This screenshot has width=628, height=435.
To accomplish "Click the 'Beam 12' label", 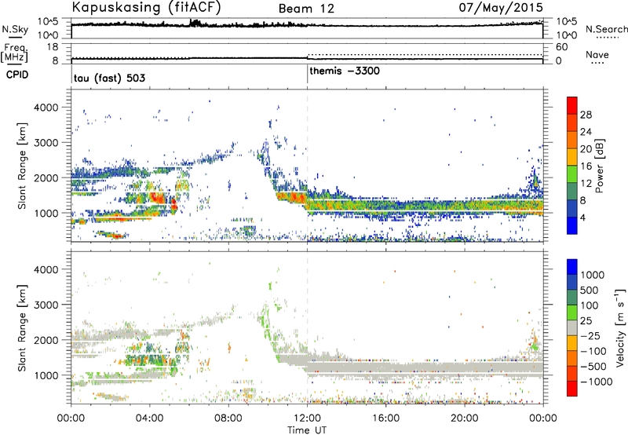I will pyautogui.click(x=306, y=9).
